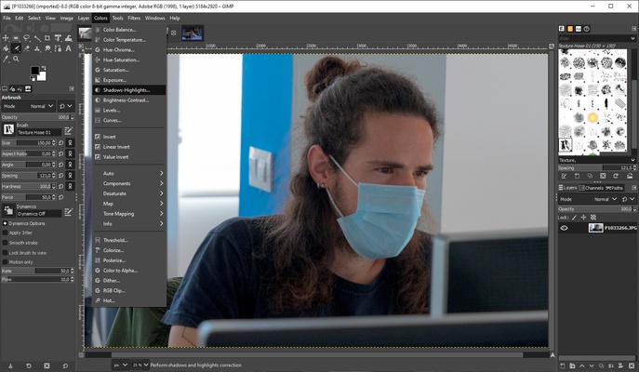Expand the Auto submenu
The height and width of the screenshot is (372, 639).
[129, 173]
